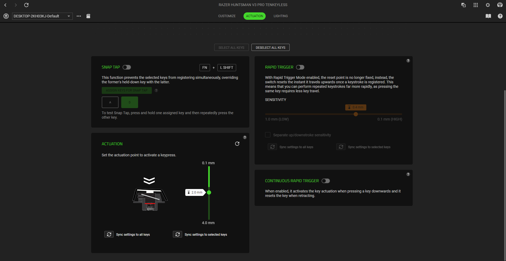This screenshot has width=506, height=261.
Task: Turn on Continuous Rapid Trigger
Action: pyautogui.click(x=326, y=181)
